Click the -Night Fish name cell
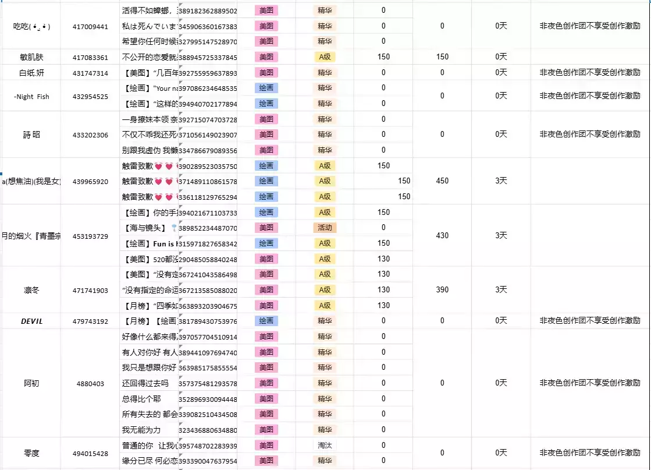 pyautogui.click(x=31, y=96)
